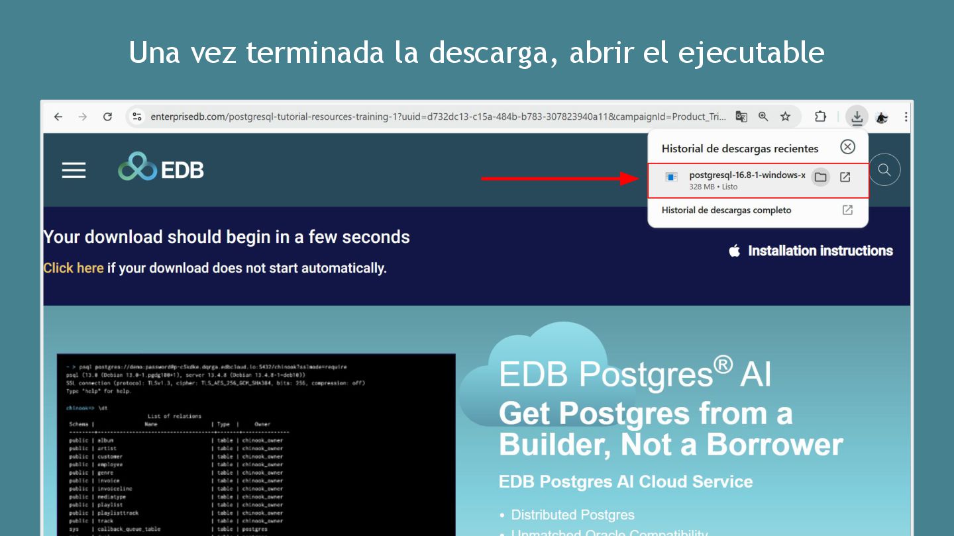
Task: Click 'EDB Postgres AI Cloud Service' heading
Action: coord(625,482)
